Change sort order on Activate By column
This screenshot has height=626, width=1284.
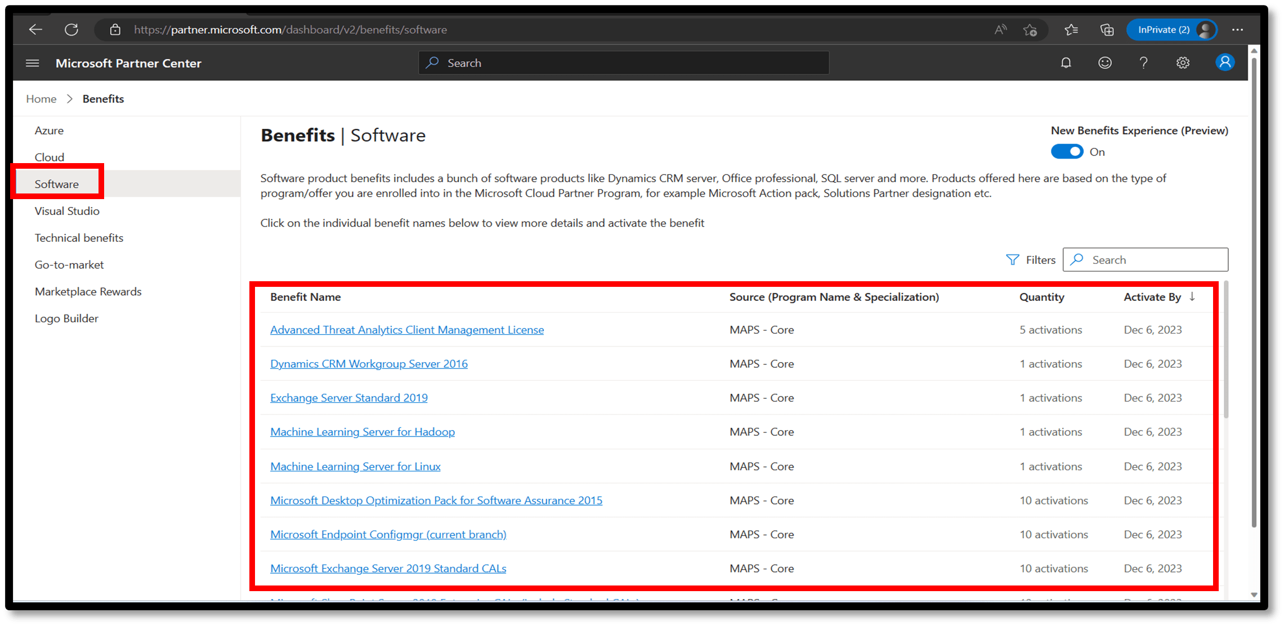[x=1192, y=297]
